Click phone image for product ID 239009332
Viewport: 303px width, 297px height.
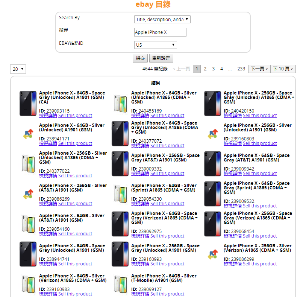120,164
